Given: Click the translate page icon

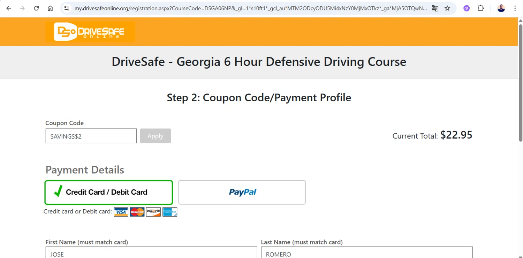Looking at the screenshot, I should coord(435,8).
